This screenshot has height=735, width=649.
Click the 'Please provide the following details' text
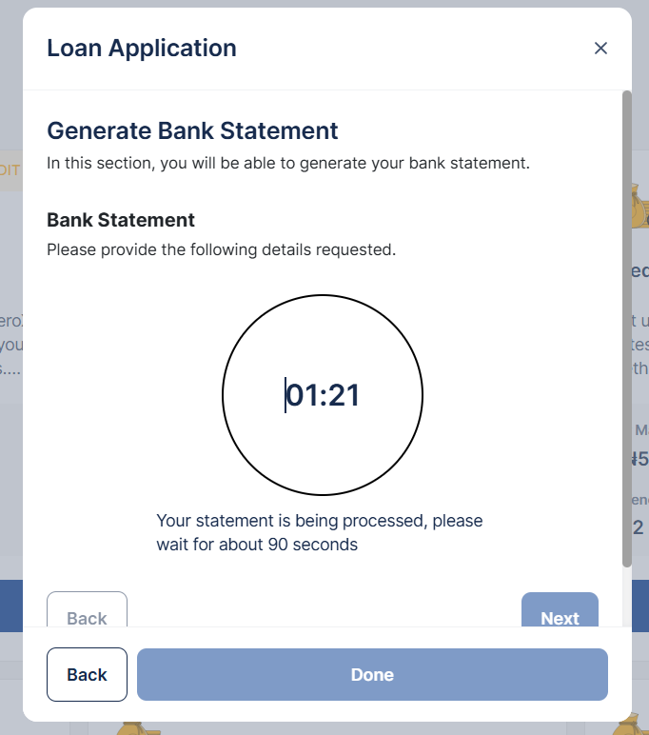click(221, 250)
